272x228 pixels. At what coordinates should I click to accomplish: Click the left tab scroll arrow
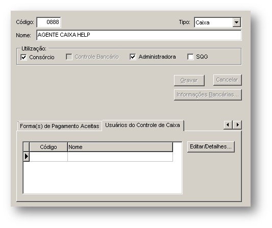point(228,125)
